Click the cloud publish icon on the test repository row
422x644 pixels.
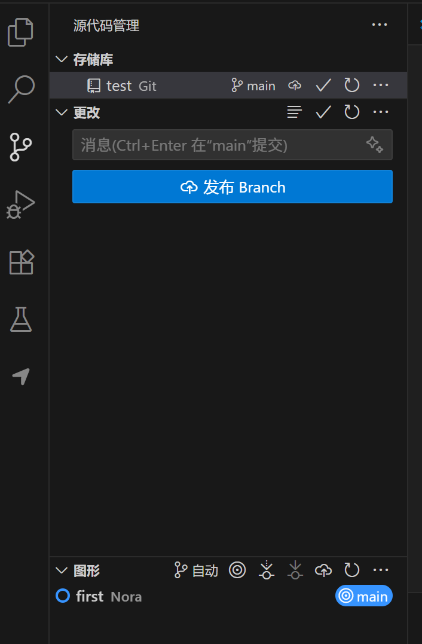[x=294, y=86]
